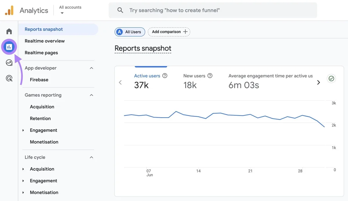Select the Reports bar chart icon
348x201 pixels.
pyautogui.click(x=9, y=47)
